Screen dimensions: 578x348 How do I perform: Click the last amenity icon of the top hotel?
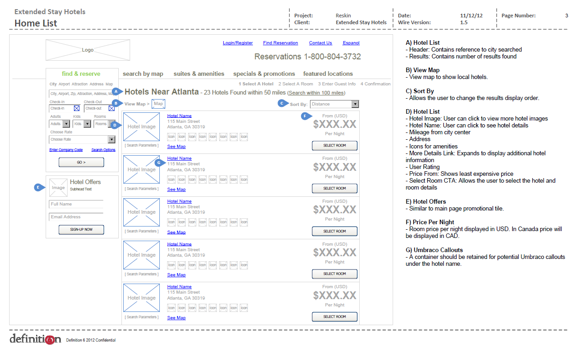tap(244, 137)
